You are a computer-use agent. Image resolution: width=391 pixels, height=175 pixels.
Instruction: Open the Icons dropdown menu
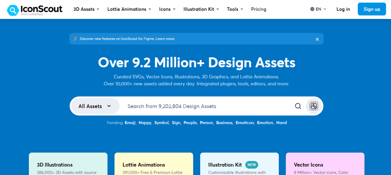point(167,9)
